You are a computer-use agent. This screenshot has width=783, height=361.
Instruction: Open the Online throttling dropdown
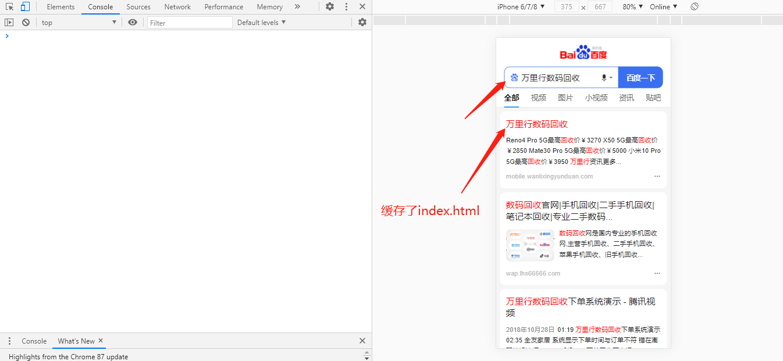[664, 7]
